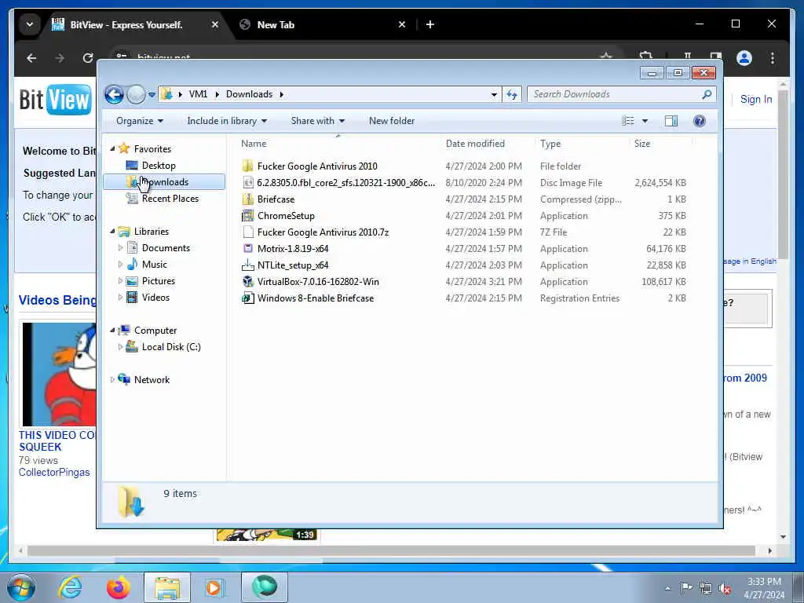This screenshot has width=804, height=603.
Task: Open the Include in library menu
Action: (227, 121)
